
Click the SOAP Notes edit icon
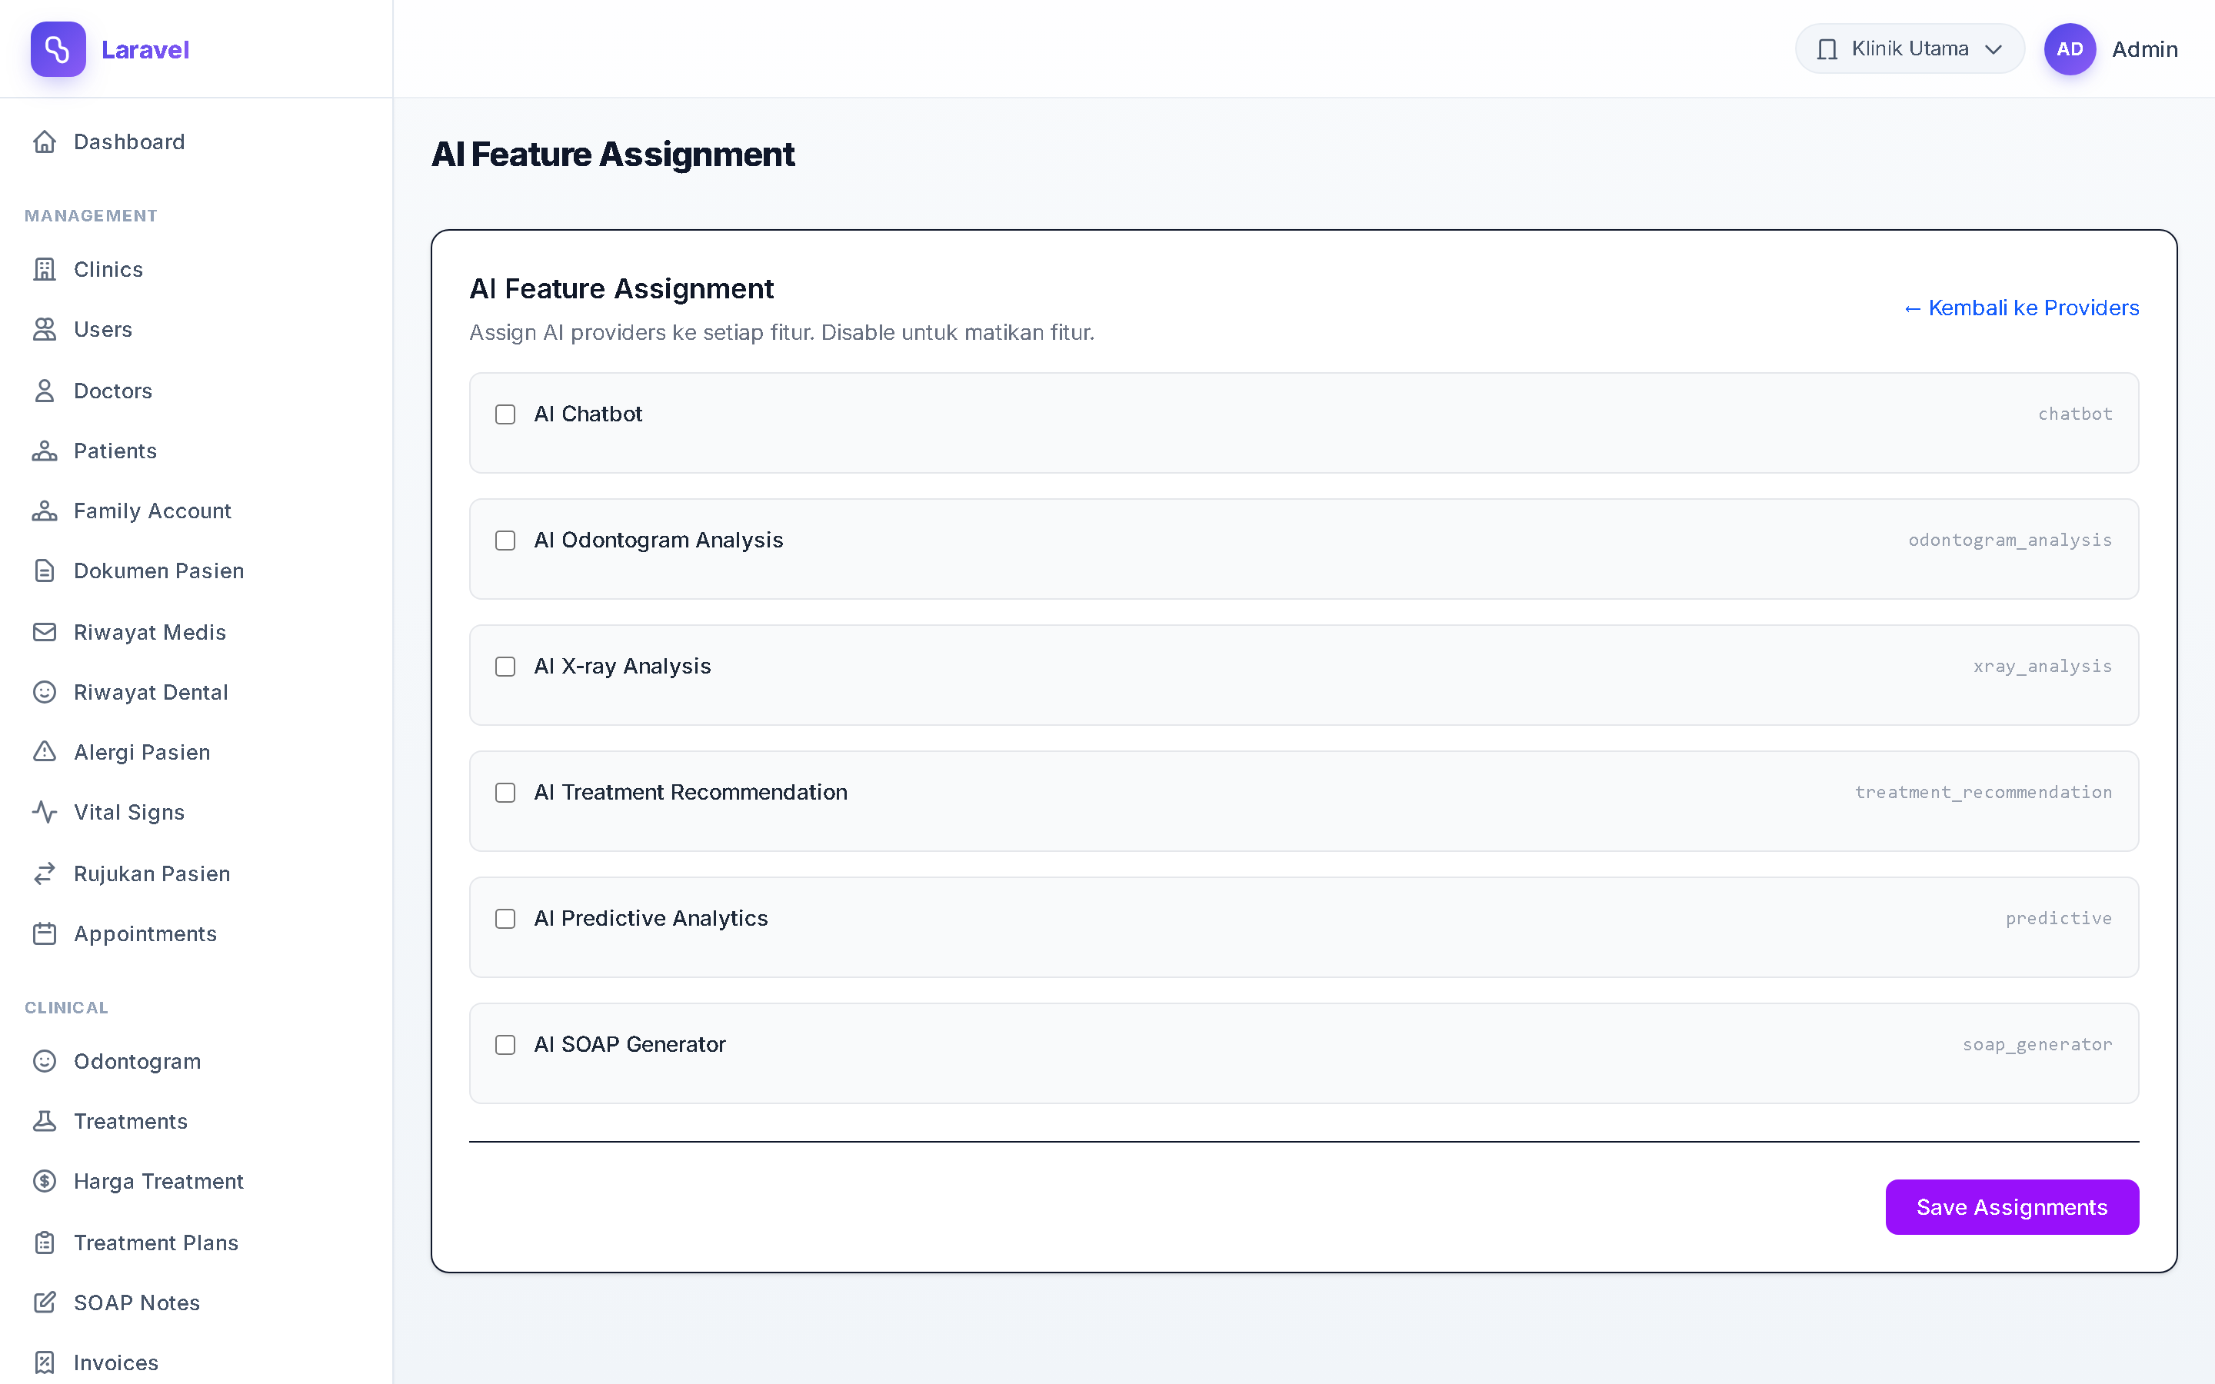point(45,1302)
